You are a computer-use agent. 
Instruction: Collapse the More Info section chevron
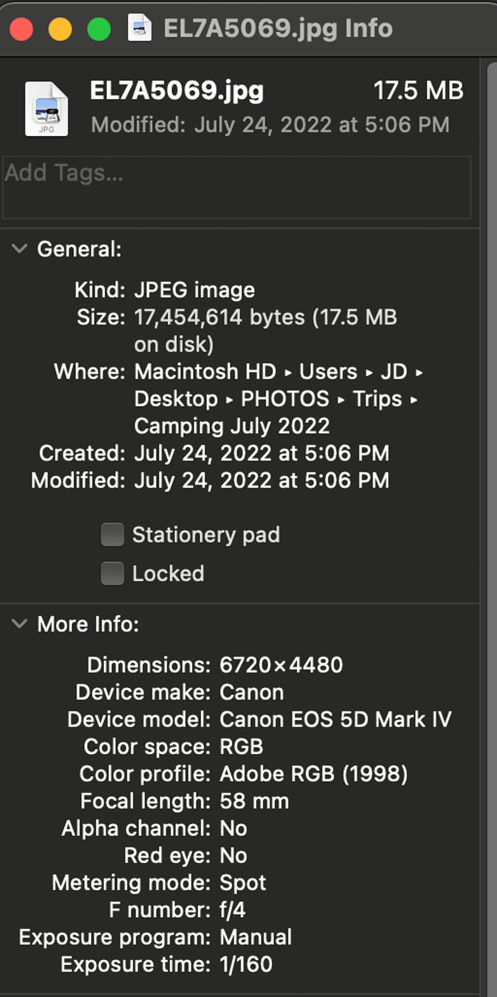click(x=20, y=624)
